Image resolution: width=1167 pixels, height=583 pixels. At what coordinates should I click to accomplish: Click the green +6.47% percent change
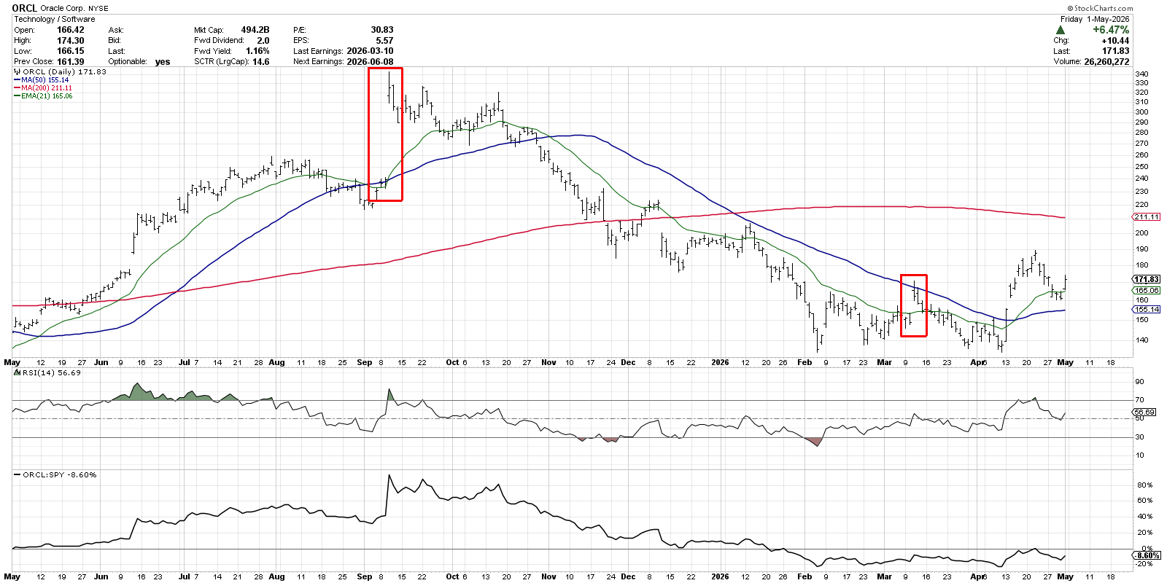tap(1111, 30)
